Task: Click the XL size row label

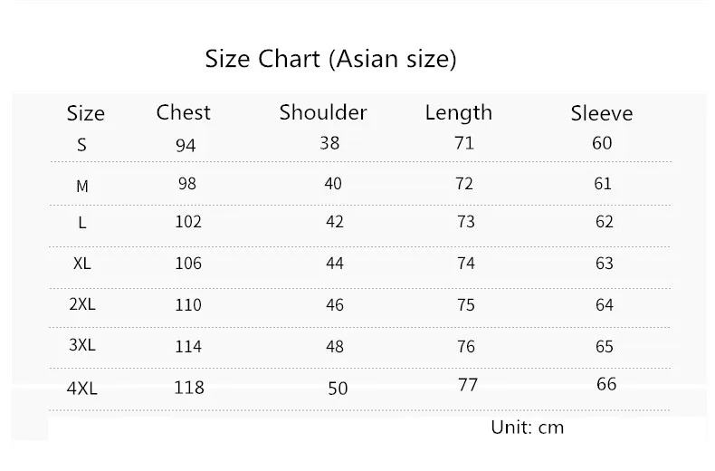Action: pos(82,264)
